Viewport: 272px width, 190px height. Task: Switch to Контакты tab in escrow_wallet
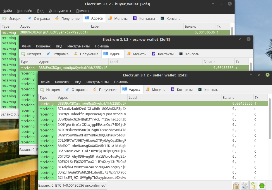(x=163, y=54)
